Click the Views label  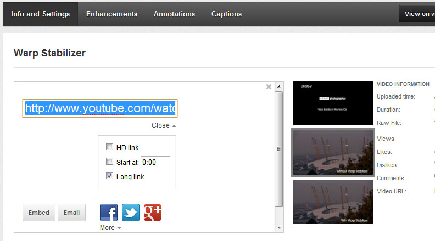(x=386, y=139)
